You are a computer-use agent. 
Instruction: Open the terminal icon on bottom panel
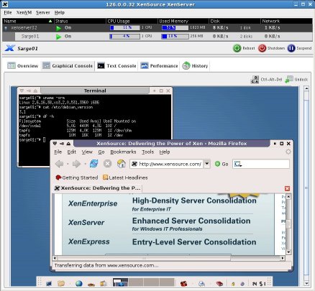point(49,283)
